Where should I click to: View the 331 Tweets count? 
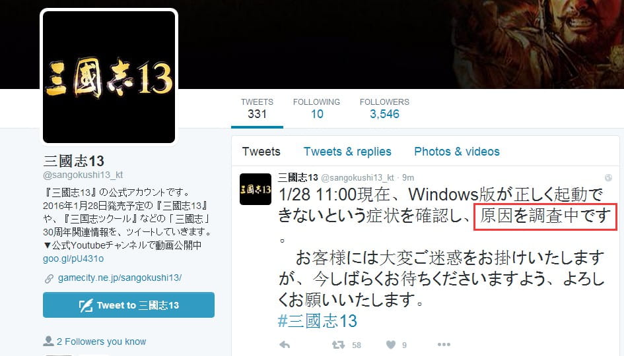[x=257, y=109]
